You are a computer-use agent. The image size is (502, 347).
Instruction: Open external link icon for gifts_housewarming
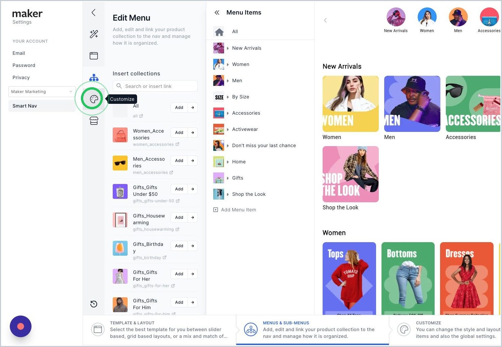click(x=177, y=229)
